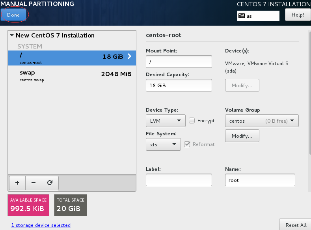Open the Device Type LVM dropdown

pos(166,121)
